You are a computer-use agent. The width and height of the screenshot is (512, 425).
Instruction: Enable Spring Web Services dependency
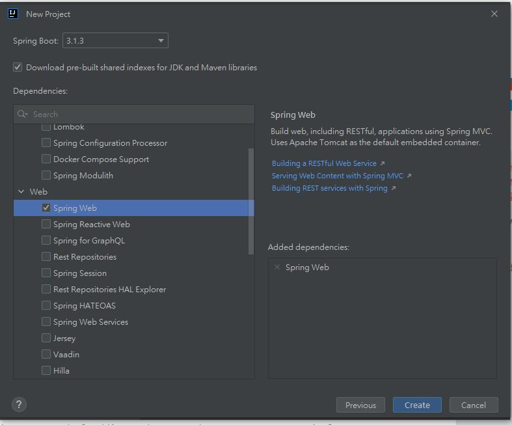tap(46, 322)
